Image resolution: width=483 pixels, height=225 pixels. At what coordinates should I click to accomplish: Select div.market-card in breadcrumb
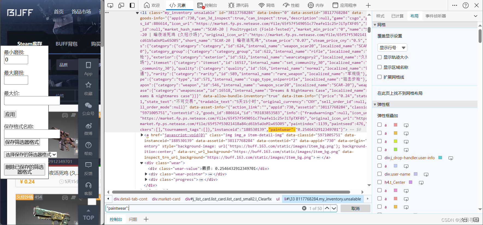click(166, 199)
